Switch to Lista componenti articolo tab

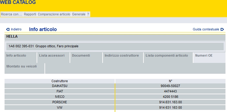coord(168,58)
